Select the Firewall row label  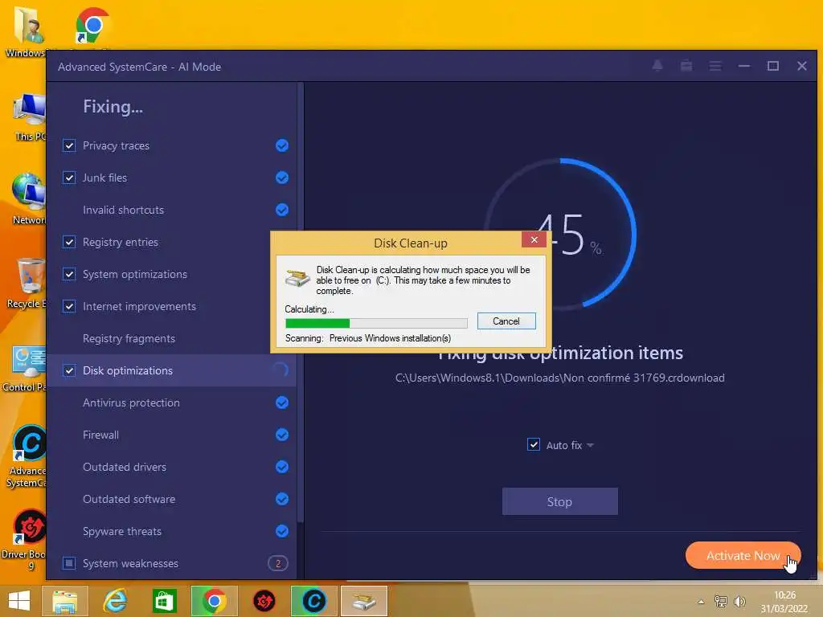(x=100, y=435)
